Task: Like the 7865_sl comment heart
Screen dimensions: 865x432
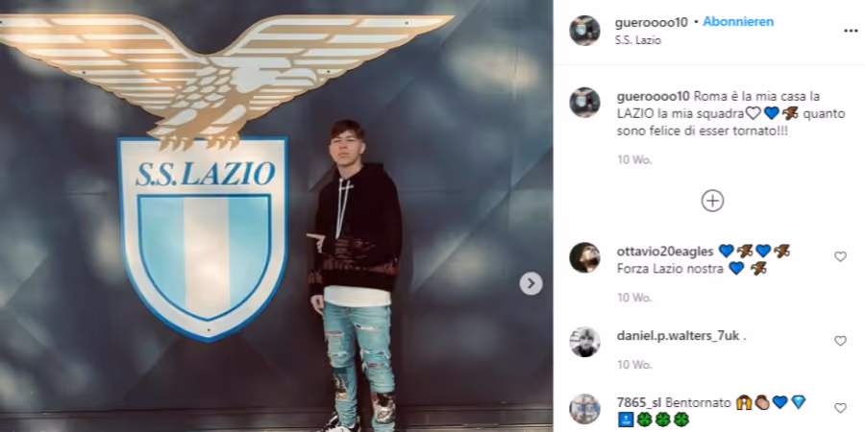Action: [x=840, y=408]
